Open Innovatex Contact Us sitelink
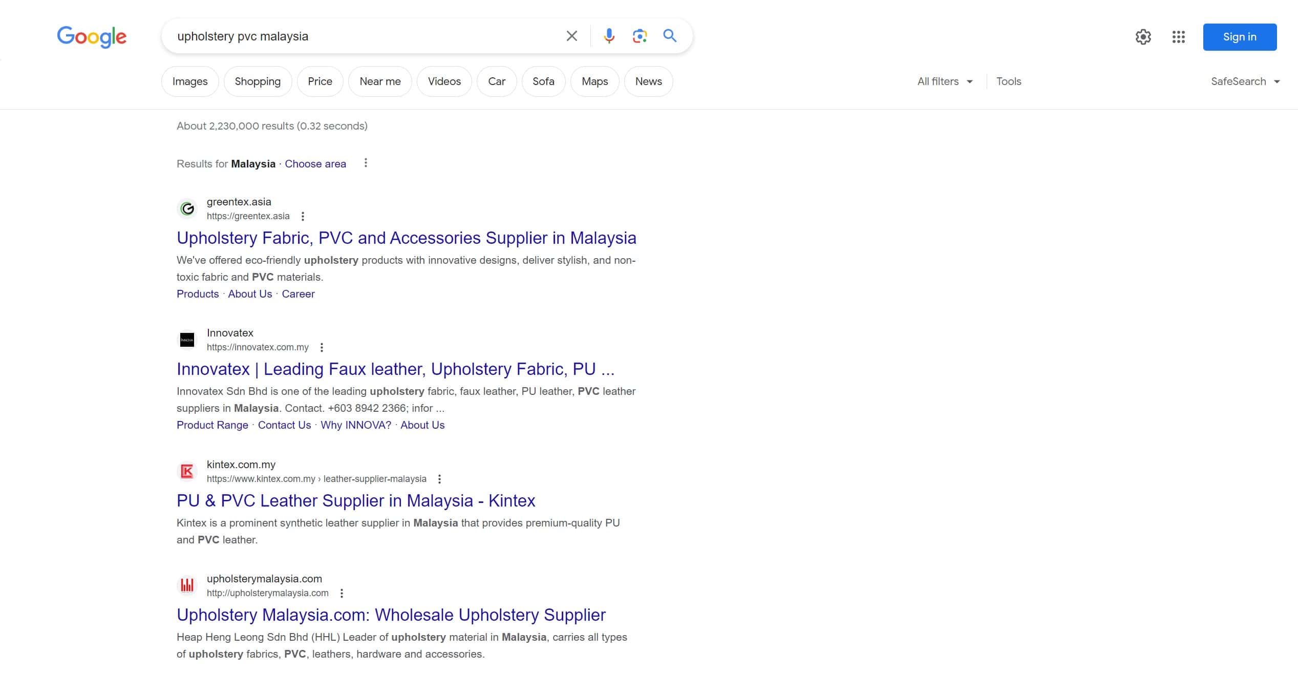Screen dimensions: 1298x673 click(284, 425)
